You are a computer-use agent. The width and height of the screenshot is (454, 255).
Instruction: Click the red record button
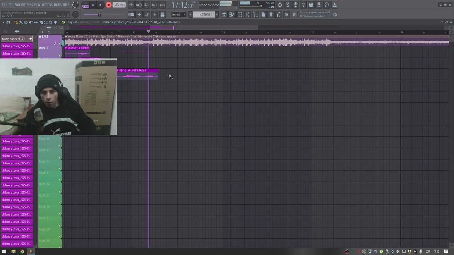[x=109, y=5]
